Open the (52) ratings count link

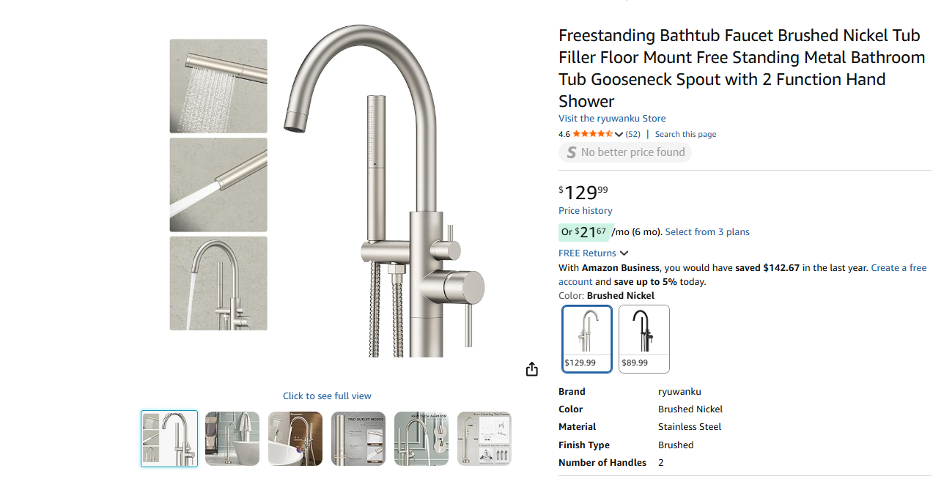click(x=633, y=134)
